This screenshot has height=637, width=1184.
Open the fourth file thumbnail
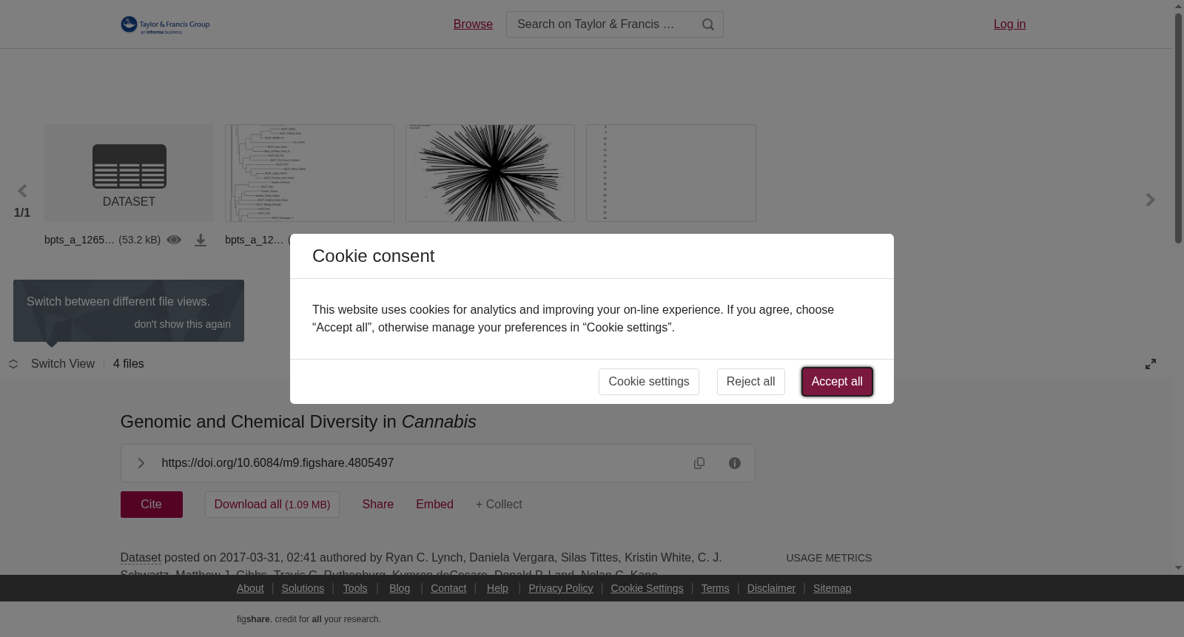pyautogui.click(x=671, y=173)
